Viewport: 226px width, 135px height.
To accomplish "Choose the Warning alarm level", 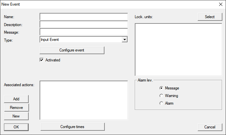I will tap(161, 96).
